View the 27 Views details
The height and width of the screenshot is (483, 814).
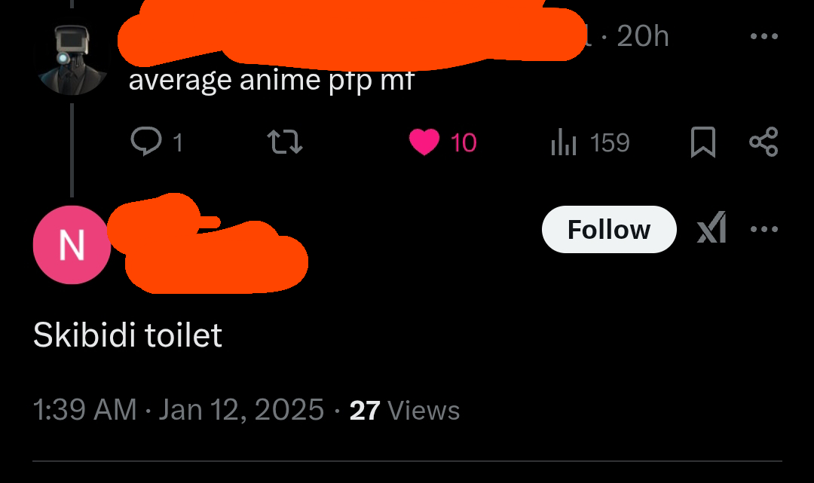tap(405, 411)
